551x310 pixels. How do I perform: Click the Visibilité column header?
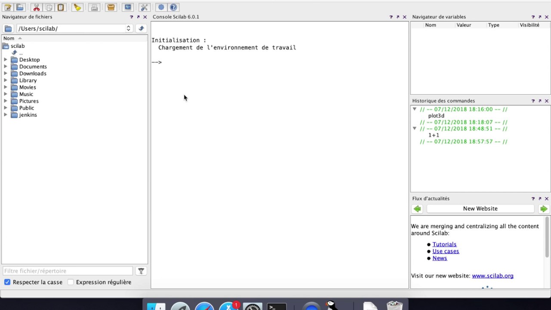(529, 25)
